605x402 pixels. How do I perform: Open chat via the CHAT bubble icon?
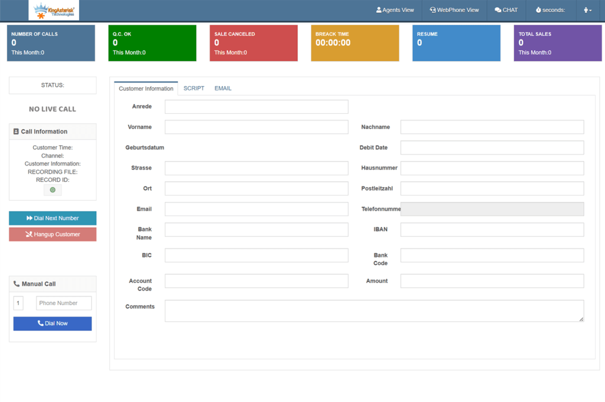[x=497, y=9]
